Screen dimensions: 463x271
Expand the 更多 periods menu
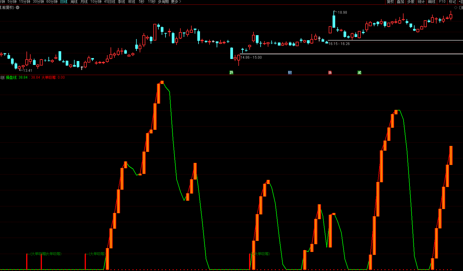click(x=176, y=2)
